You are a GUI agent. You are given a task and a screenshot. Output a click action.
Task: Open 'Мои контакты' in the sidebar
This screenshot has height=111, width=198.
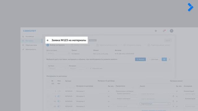click(31, 49)
